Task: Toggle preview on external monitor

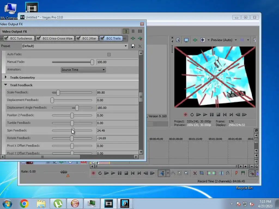Action: point(186,40)
